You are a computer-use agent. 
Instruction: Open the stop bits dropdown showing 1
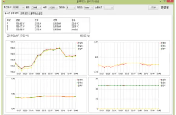[108, 8]
